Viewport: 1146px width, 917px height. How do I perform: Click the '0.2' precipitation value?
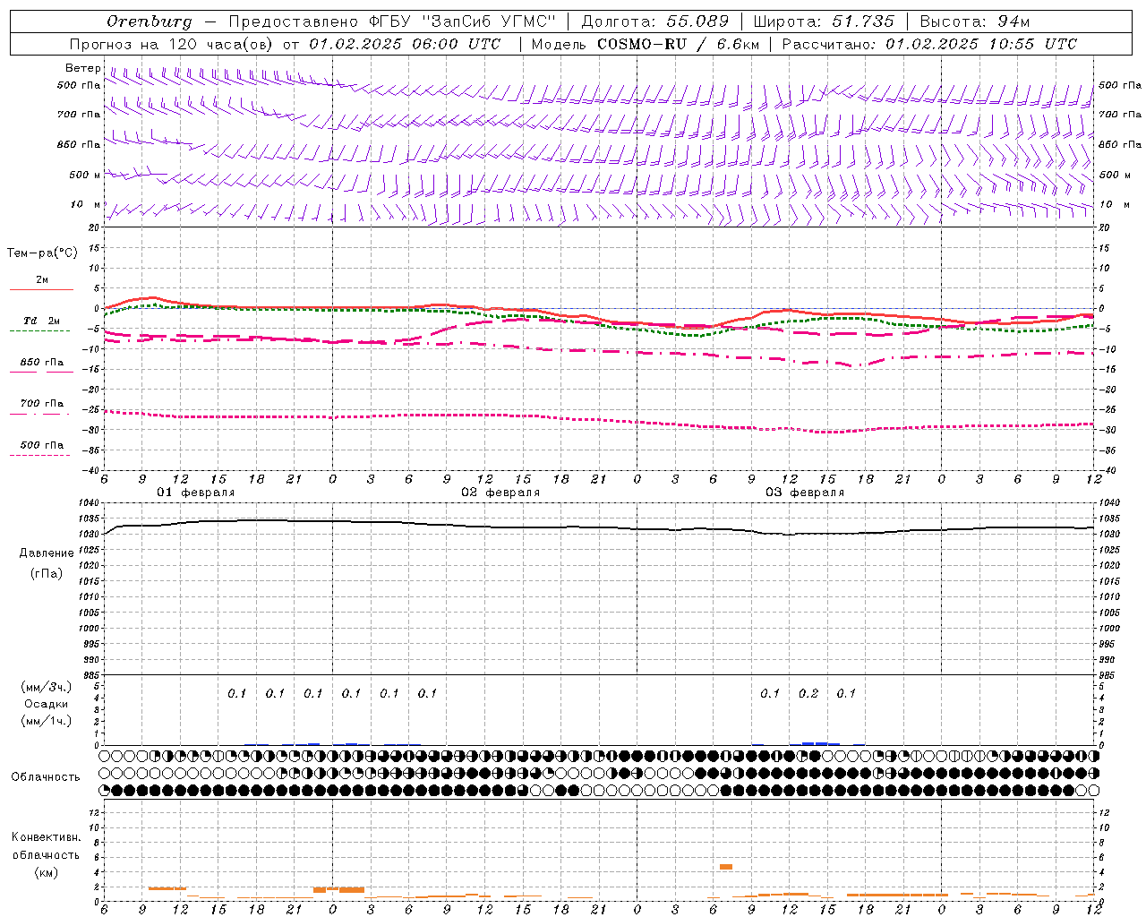(808, 693)
